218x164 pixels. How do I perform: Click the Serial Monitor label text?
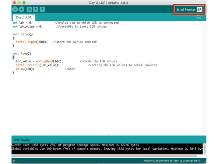click(x=186, y=10)
